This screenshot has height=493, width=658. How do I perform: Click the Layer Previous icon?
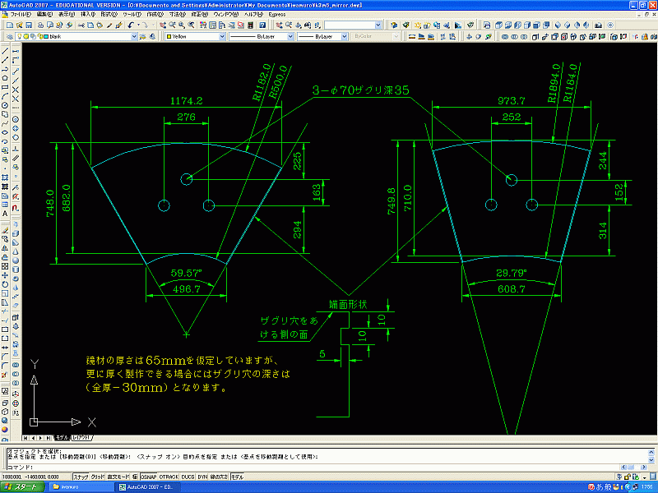pos(152,36)
